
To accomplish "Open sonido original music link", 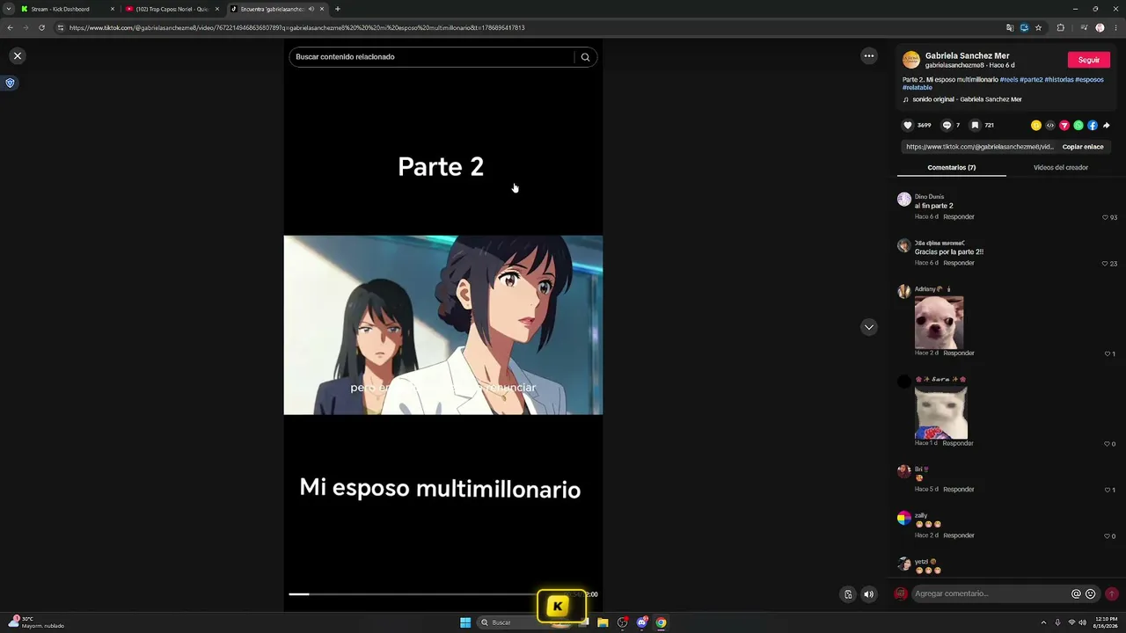I will coord(967,99).
